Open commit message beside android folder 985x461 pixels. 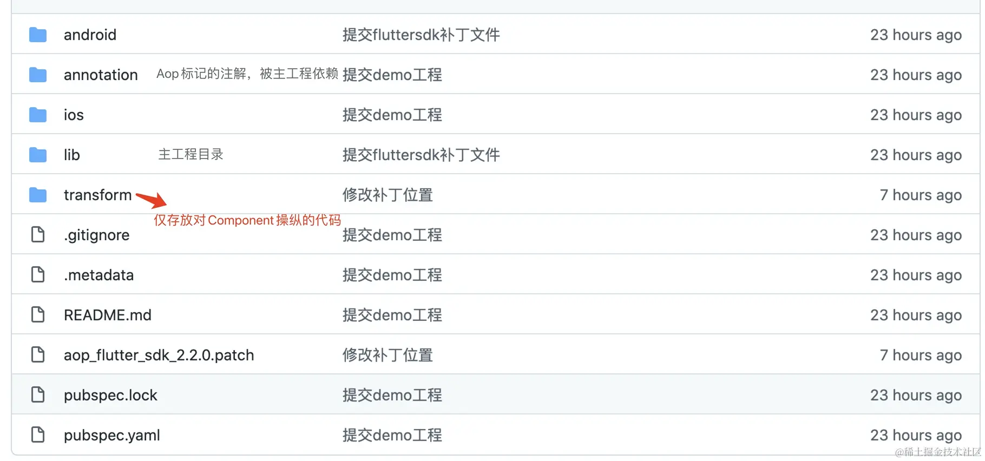coord(421,35)
